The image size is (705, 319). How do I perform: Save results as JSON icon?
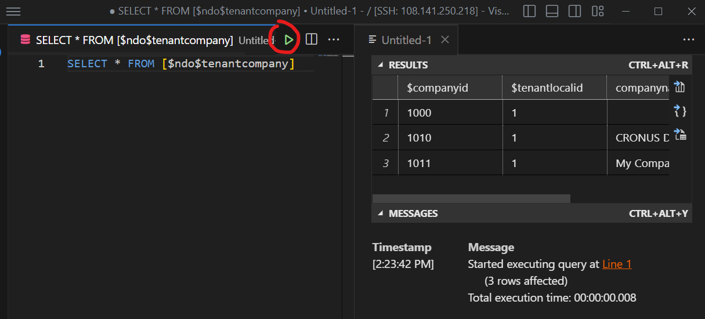click(680, 111)
